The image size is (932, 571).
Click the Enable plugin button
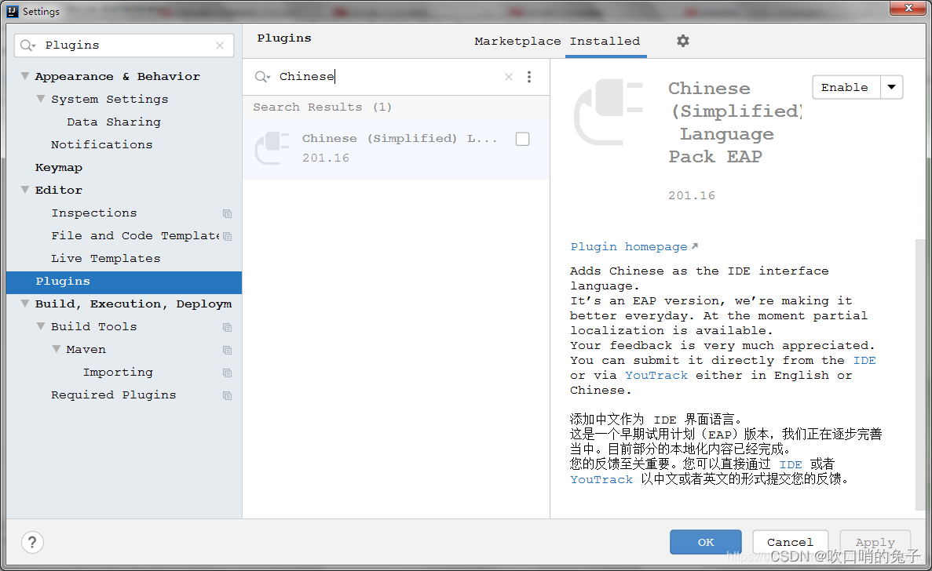tap(845, 87)
